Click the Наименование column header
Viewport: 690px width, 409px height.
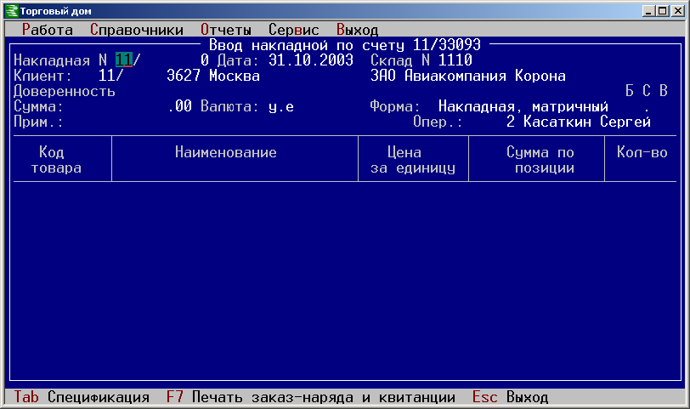coord(226,152)
